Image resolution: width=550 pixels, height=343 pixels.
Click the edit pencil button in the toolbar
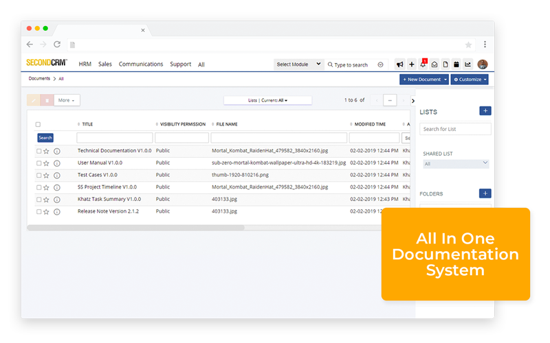click(34, 100)
